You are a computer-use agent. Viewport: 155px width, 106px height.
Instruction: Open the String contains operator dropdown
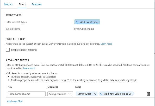click(x=60, y=94)
